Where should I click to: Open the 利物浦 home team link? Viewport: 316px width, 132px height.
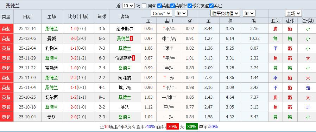click(52, 48)
